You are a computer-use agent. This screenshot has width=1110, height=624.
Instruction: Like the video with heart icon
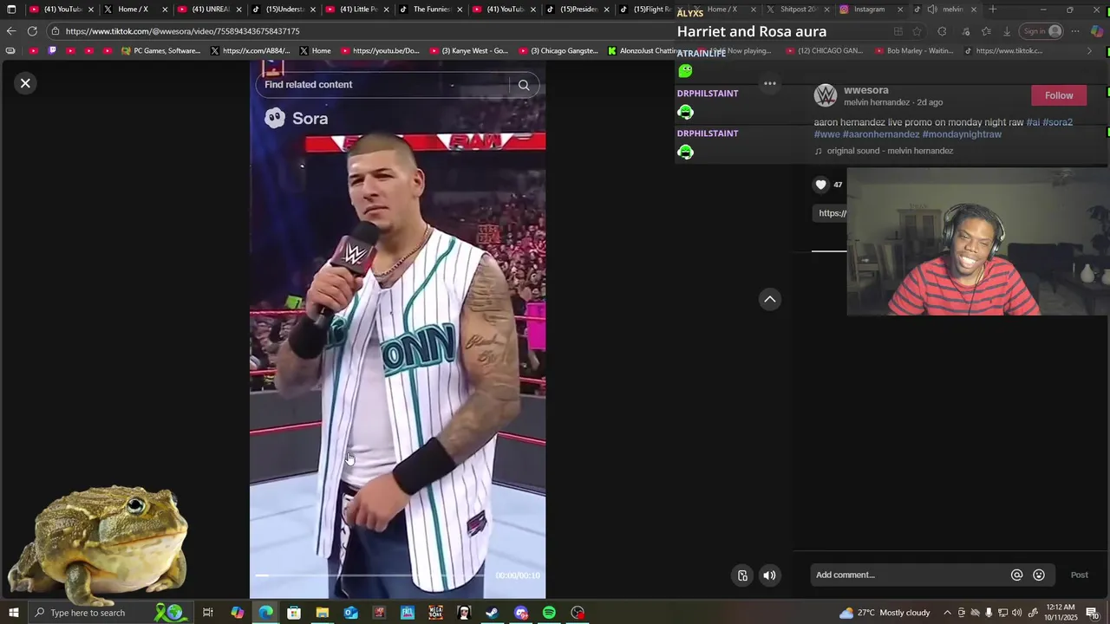pyautogui.click(x=821, y=185)
